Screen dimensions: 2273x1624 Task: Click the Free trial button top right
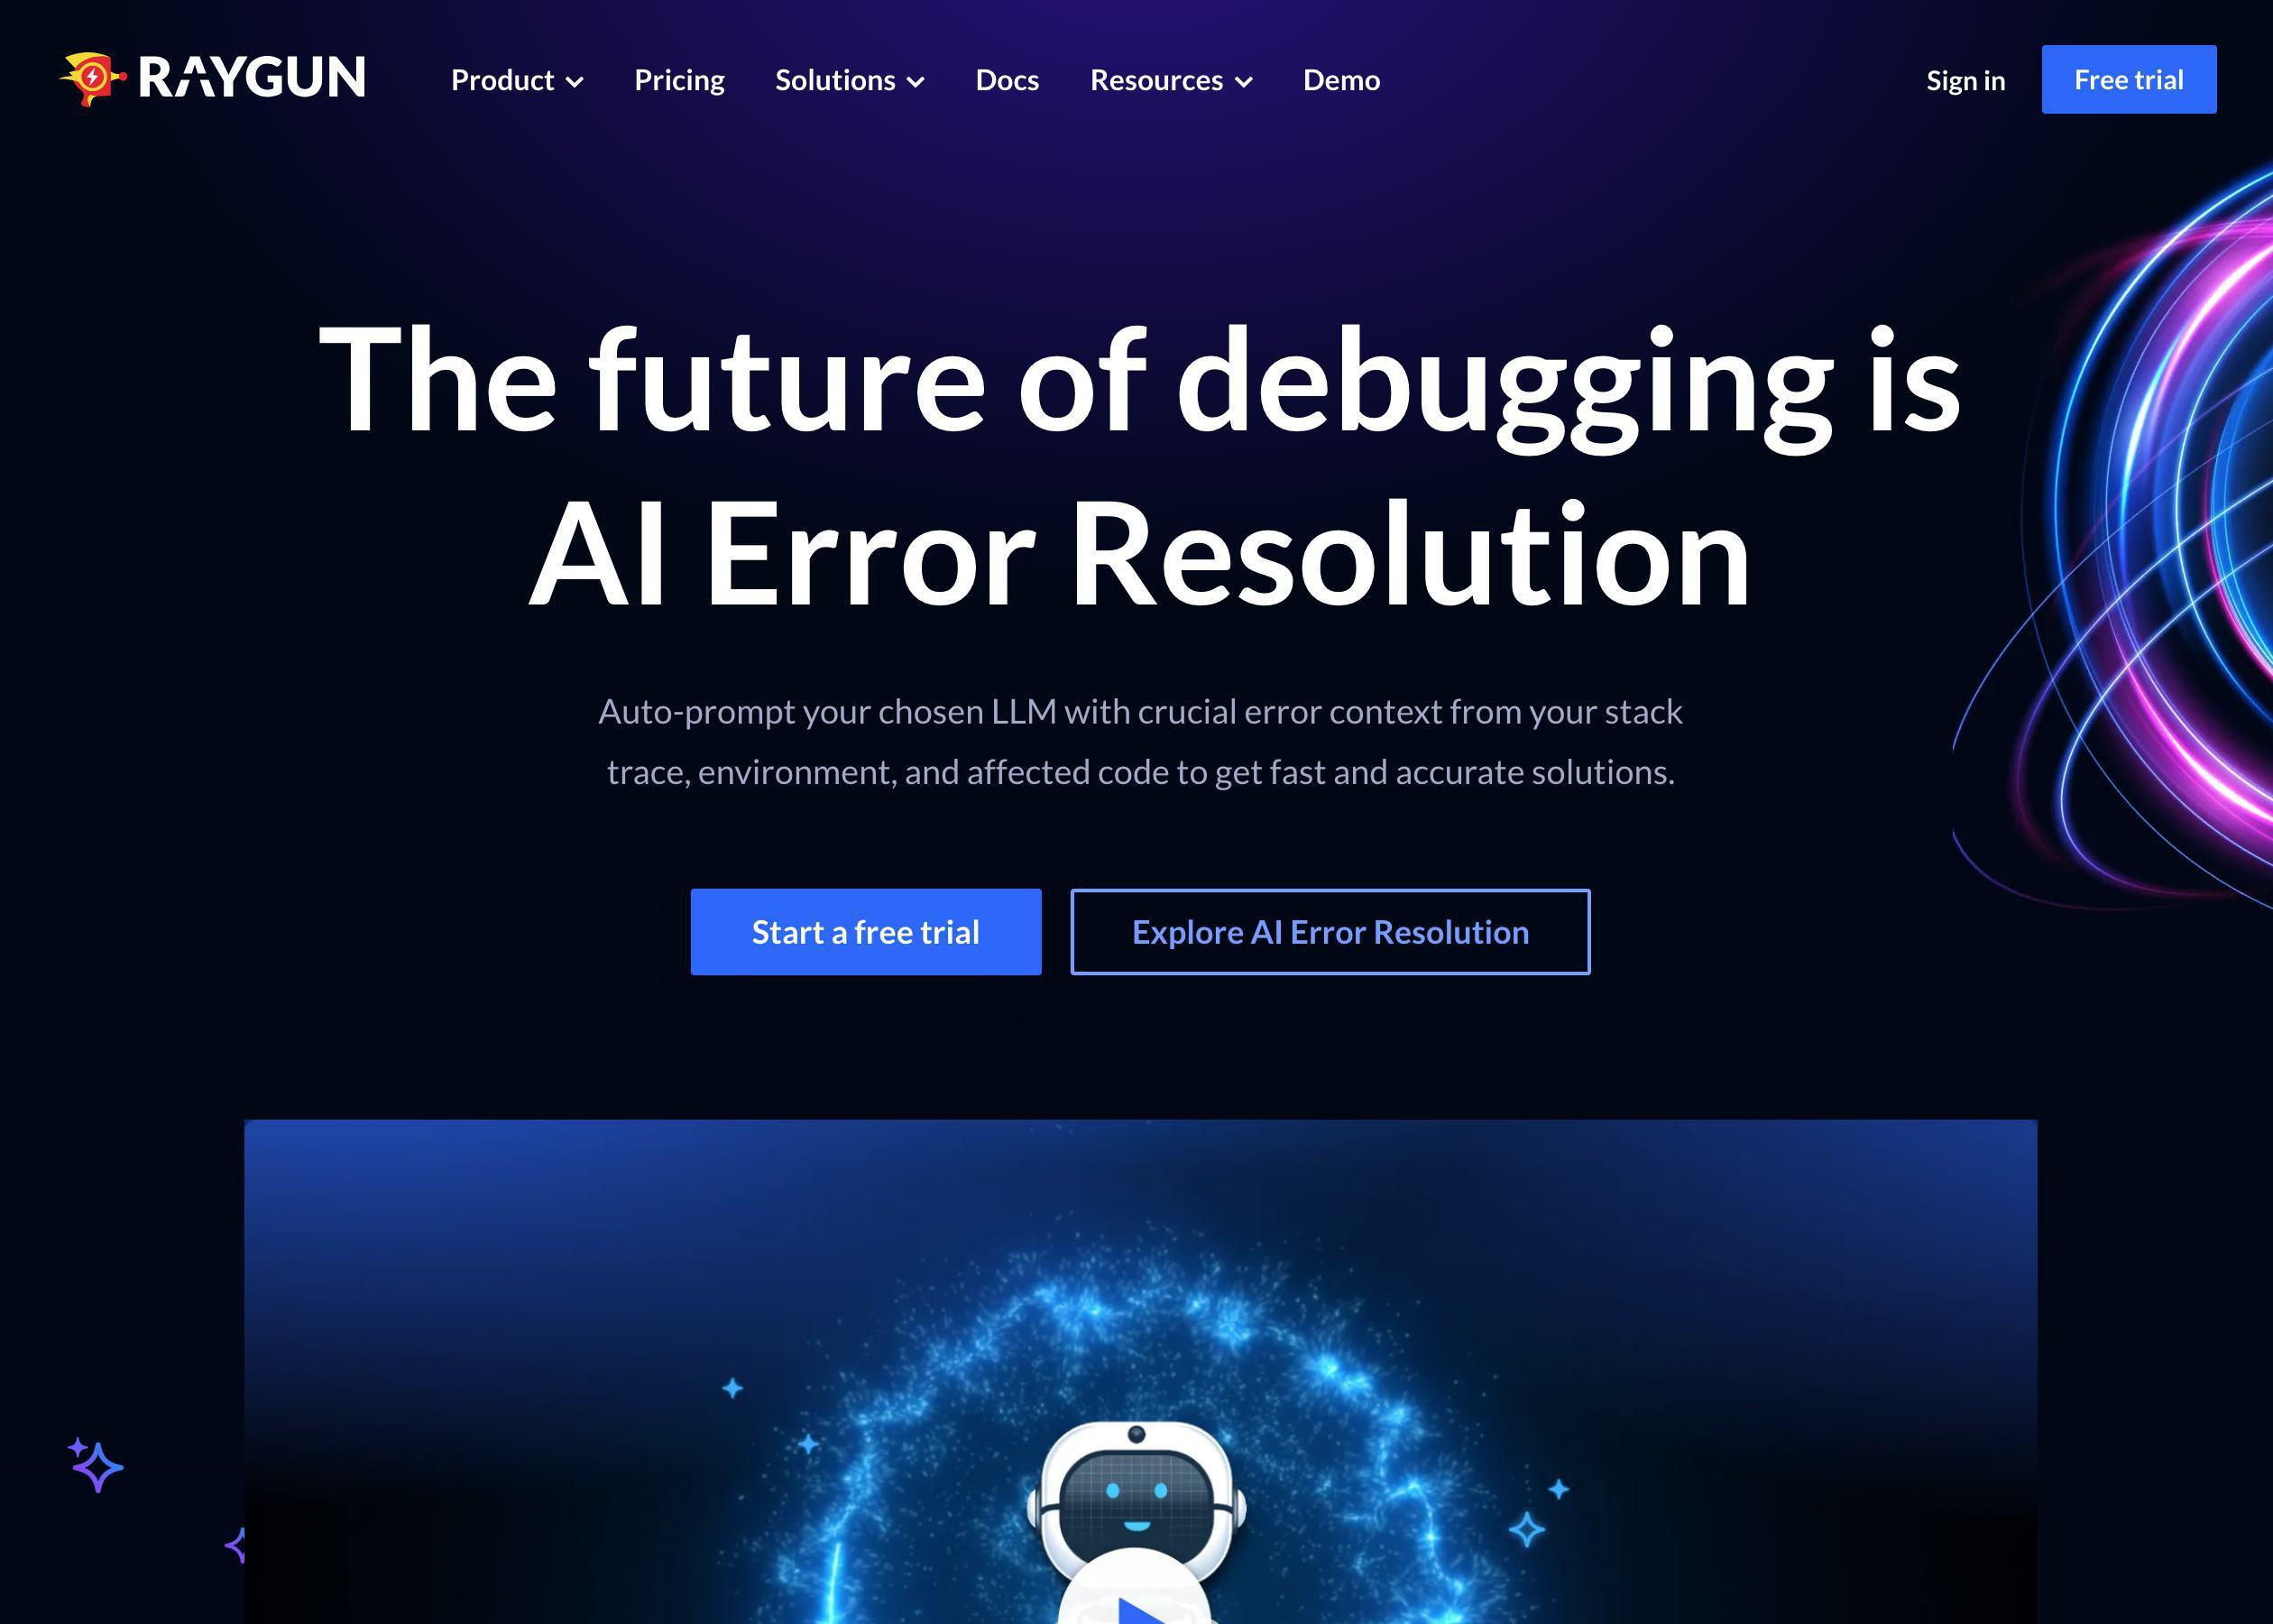(2129, 79)
